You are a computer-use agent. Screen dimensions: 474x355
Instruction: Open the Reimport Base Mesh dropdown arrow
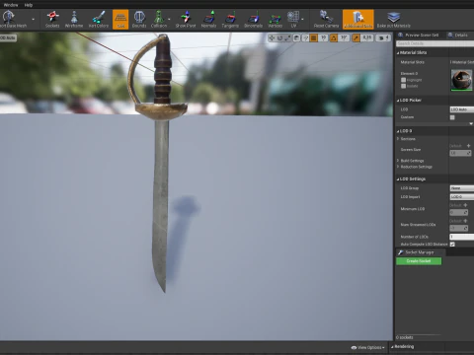[33, 19]
